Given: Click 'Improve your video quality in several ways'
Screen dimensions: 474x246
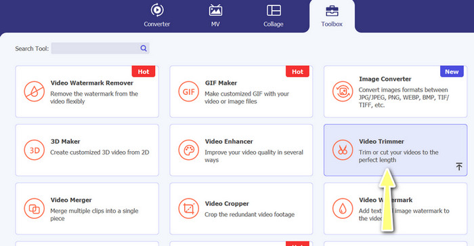Looking at the screenshot, I should click(x=254, y=156).
